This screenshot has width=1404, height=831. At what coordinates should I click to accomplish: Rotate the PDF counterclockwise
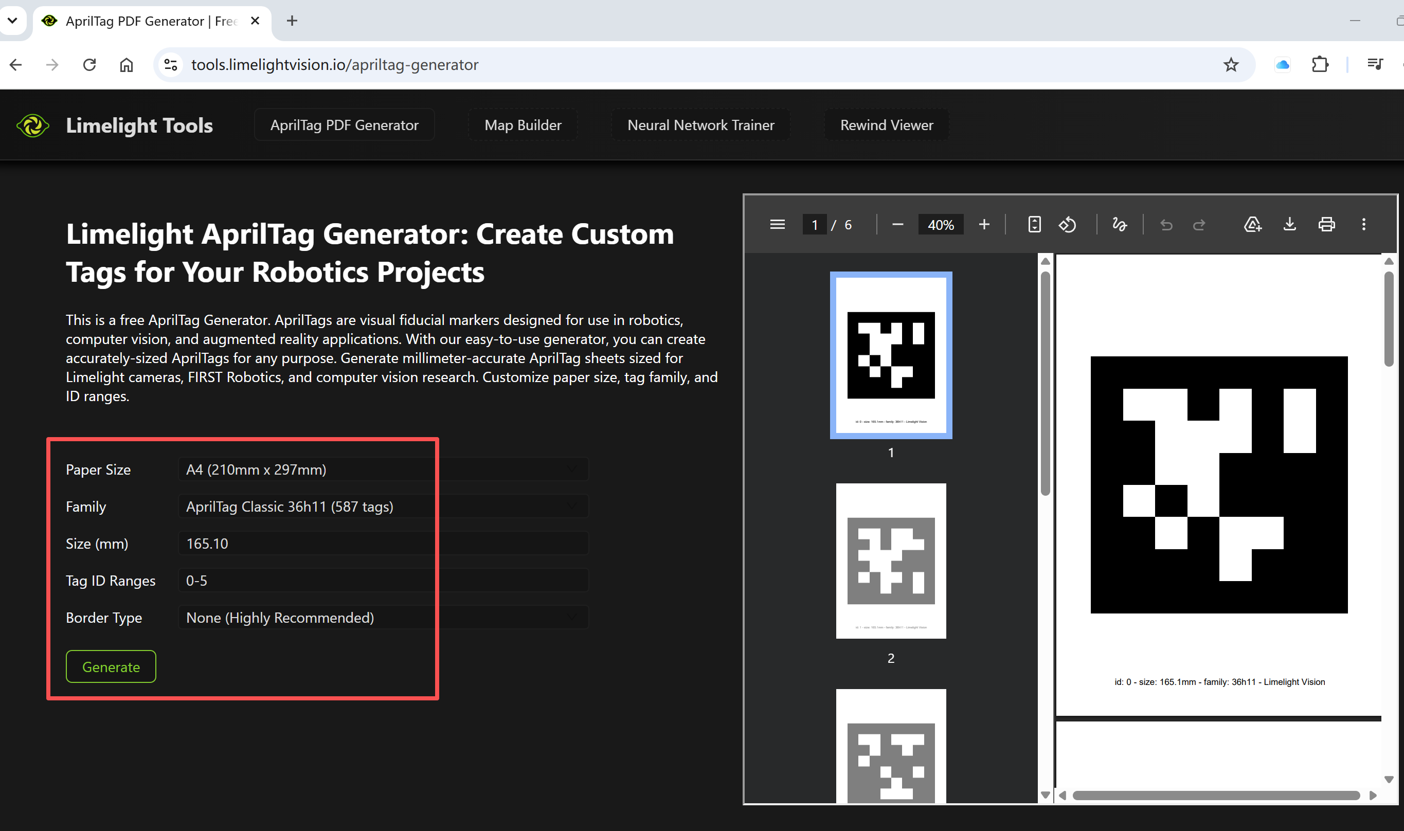[x=1068, y=225]
